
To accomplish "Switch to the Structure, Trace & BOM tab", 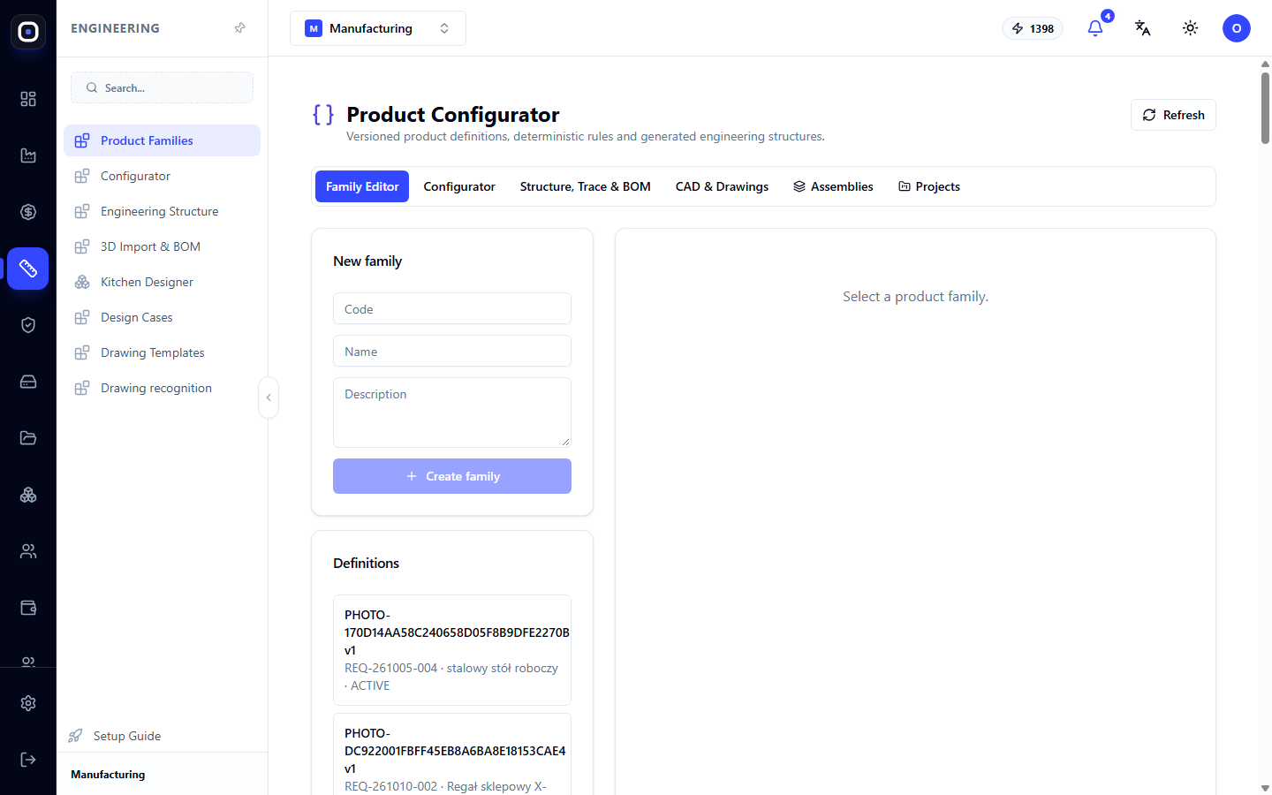I will (586, 186).
